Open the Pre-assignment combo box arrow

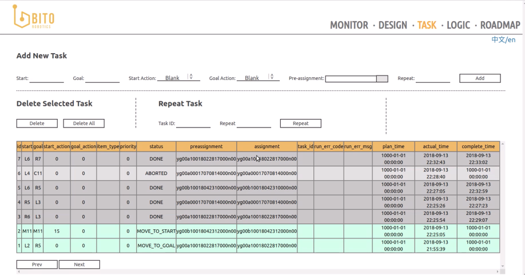click(382, 79)
